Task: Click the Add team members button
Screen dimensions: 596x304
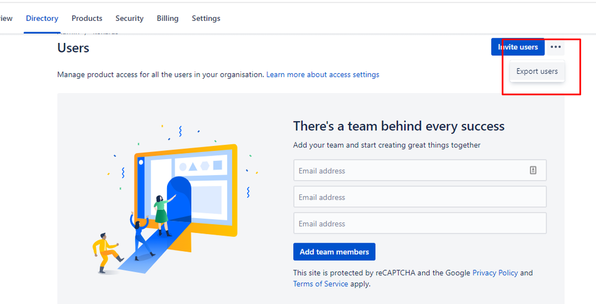Action: [x=334, y=252]
